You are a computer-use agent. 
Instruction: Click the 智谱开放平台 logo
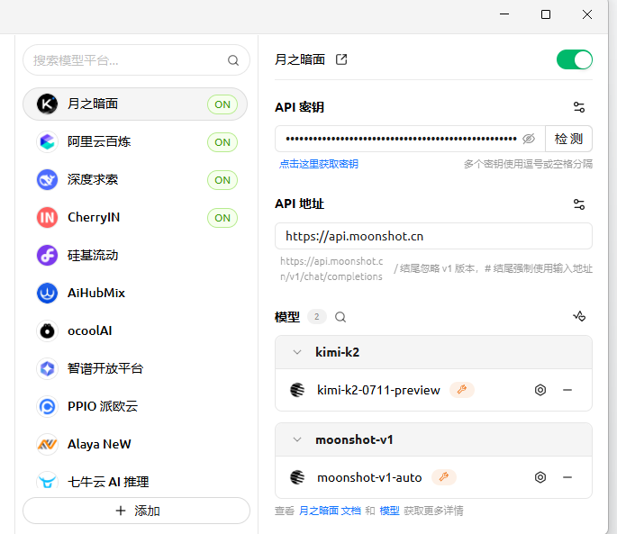(x=47, y=368)
